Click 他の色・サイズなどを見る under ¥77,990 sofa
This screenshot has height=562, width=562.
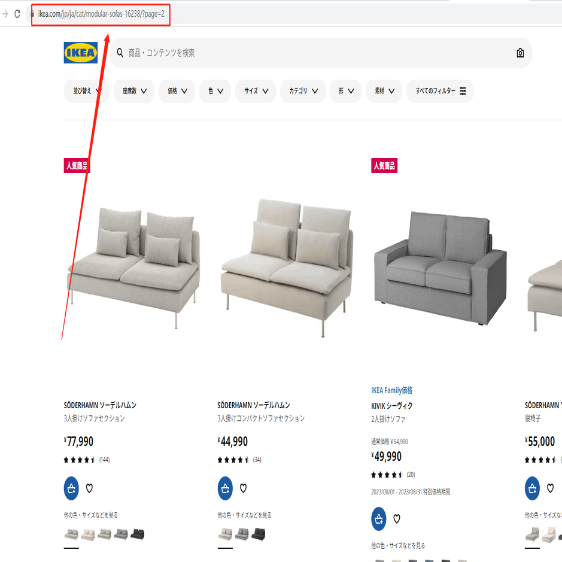[91, 515]
